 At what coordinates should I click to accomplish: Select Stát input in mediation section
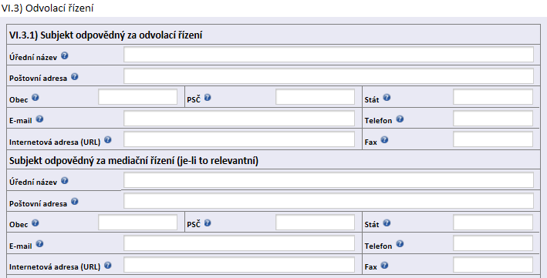(x=493, y=223)
